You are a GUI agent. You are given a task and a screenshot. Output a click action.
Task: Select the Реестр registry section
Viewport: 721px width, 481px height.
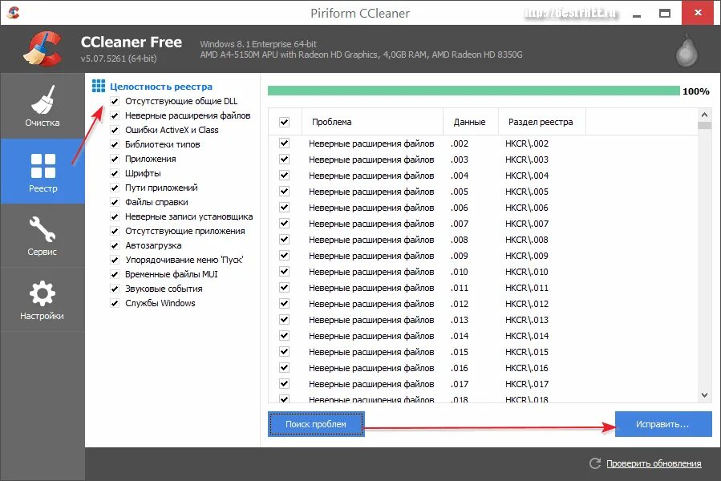tap(43, 171)
